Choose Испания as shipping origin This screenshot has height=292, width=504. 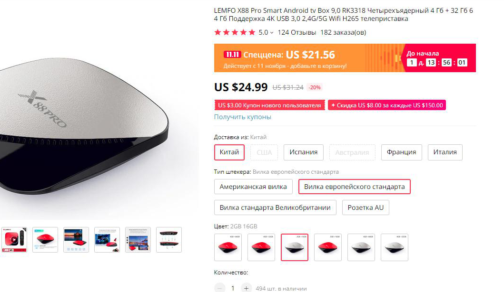pos(304,152)
